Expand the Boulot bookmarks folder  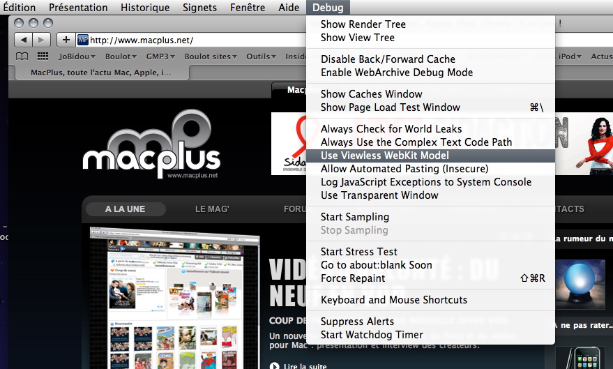(121, 57)
